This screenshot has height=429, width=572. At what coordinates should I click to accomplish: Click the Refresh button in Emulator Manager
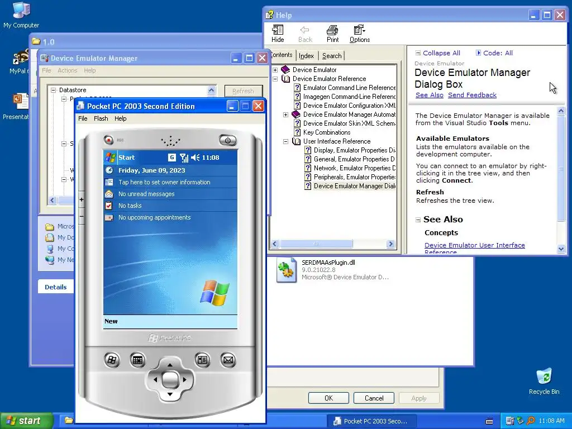244,91
